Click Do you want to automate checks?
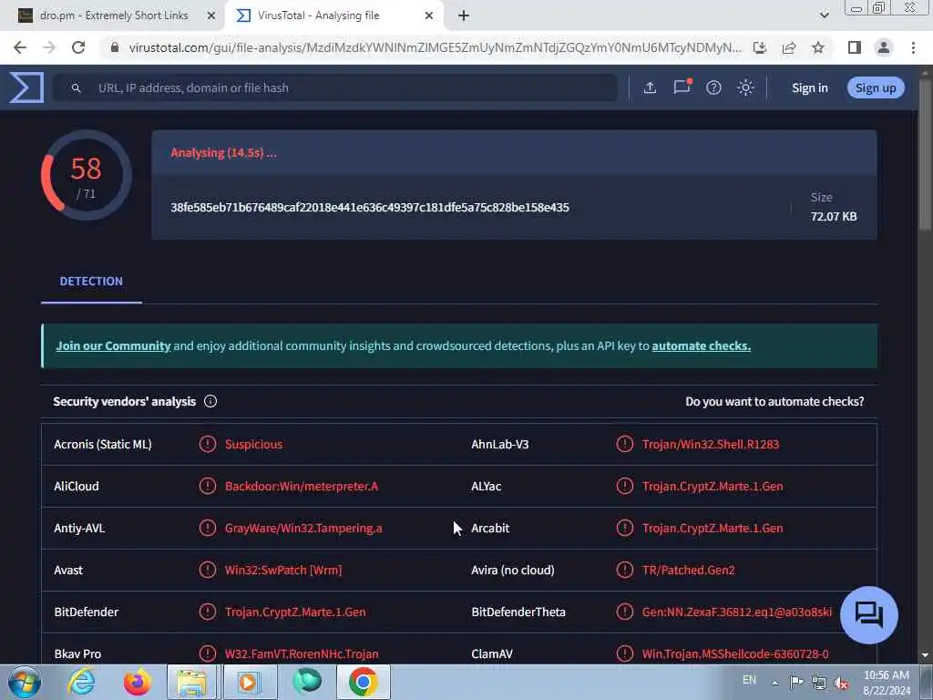 (x=774, y=402)
